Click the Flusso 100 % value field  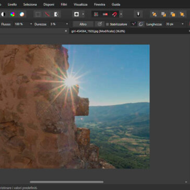pyautogui.click(x=20, y=24)
